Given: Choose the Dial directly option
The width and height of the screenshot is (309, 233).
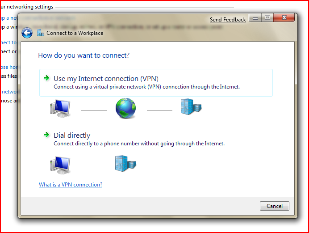Looking at the screenshot, I should pyautogui.click(x=72, y=135).
